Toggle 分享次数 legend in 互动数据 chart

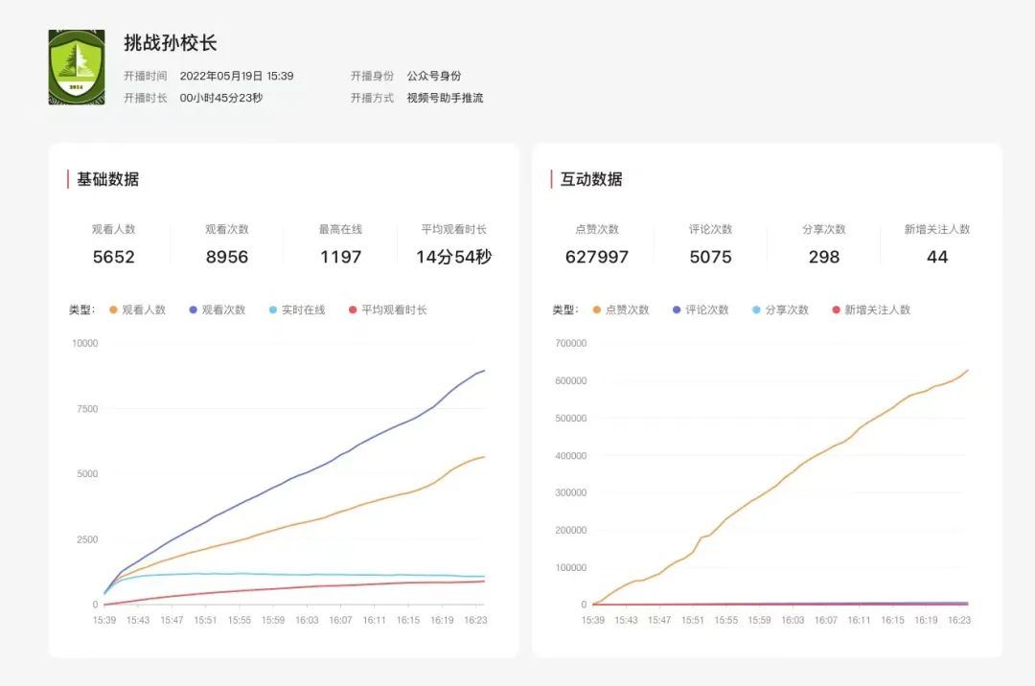[780, 310]
